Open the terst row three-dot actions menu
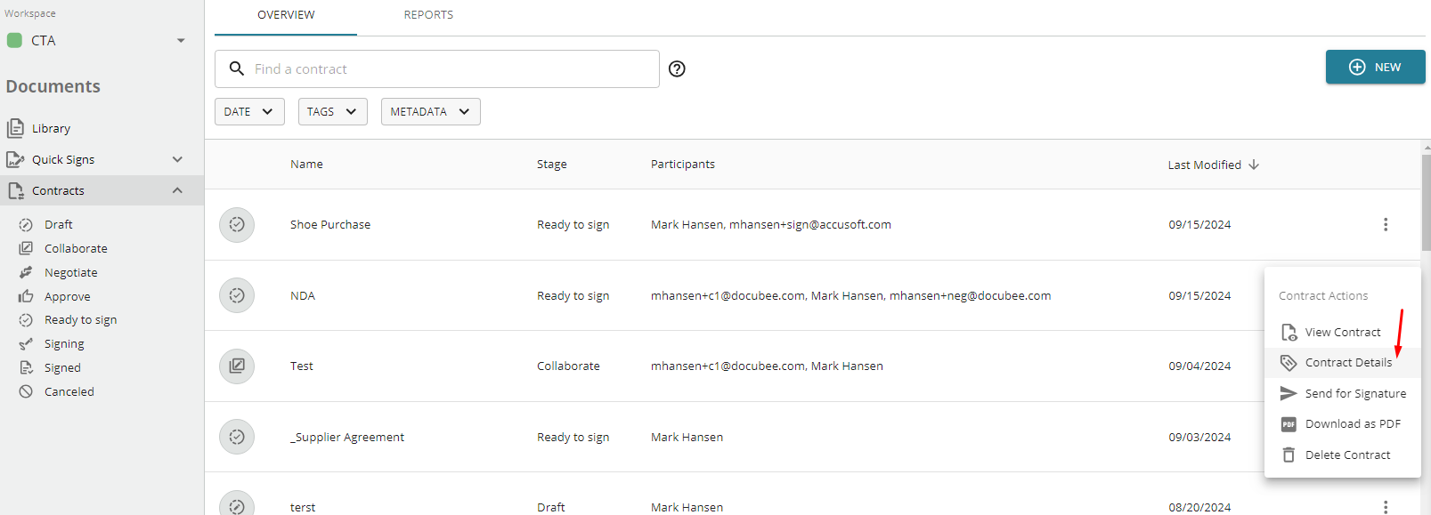Viewport: 1431px width, 515px height. point(1386,506)
